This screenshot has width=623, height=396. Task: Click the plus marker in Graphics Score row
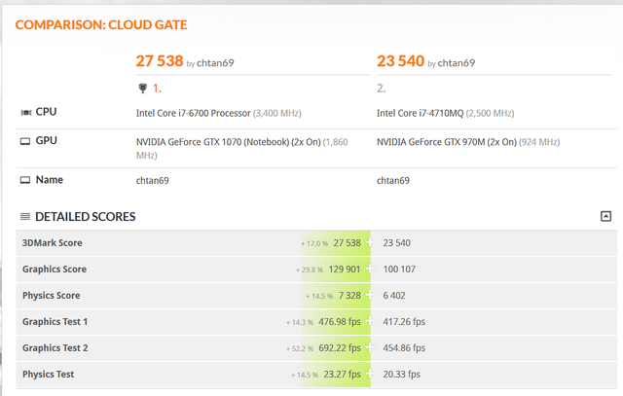coord(370,270)
